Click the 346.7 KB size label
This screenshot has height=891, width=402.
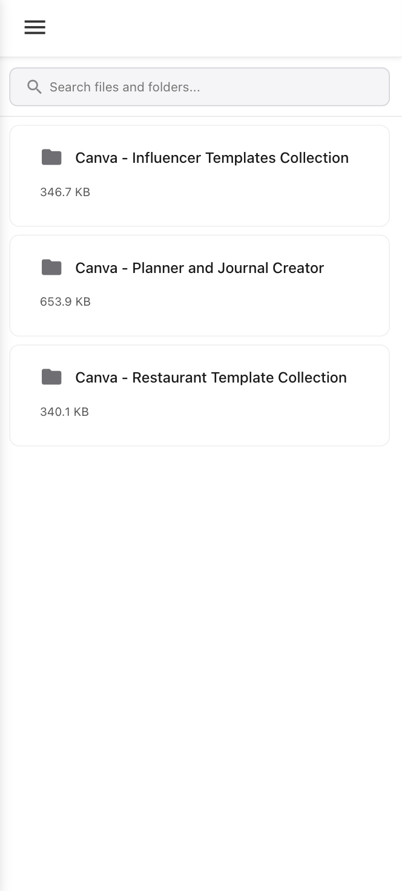65,192
